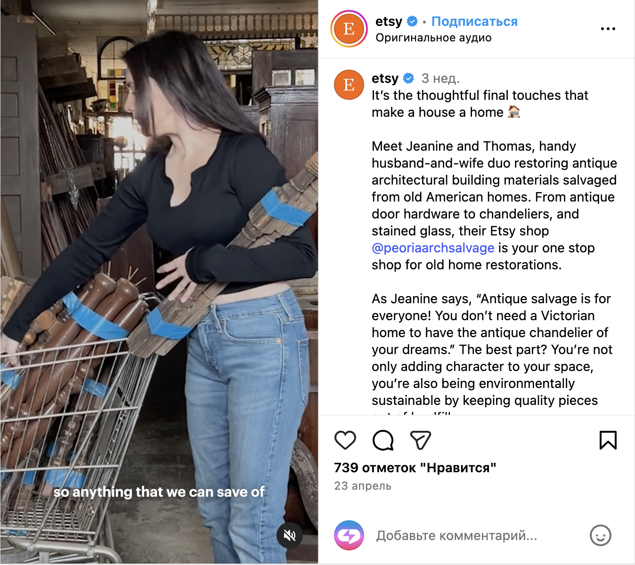This screenshot has width=635, height=565.
Task: Save post with the bookmark icon
Action: 608,440
